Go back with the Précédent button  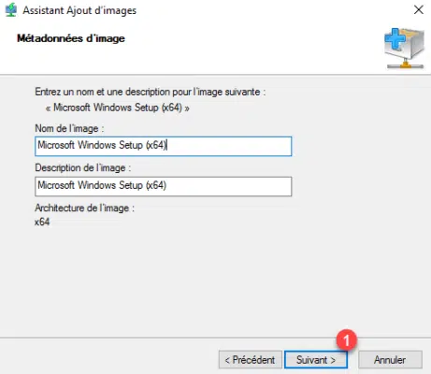point(251,360)
